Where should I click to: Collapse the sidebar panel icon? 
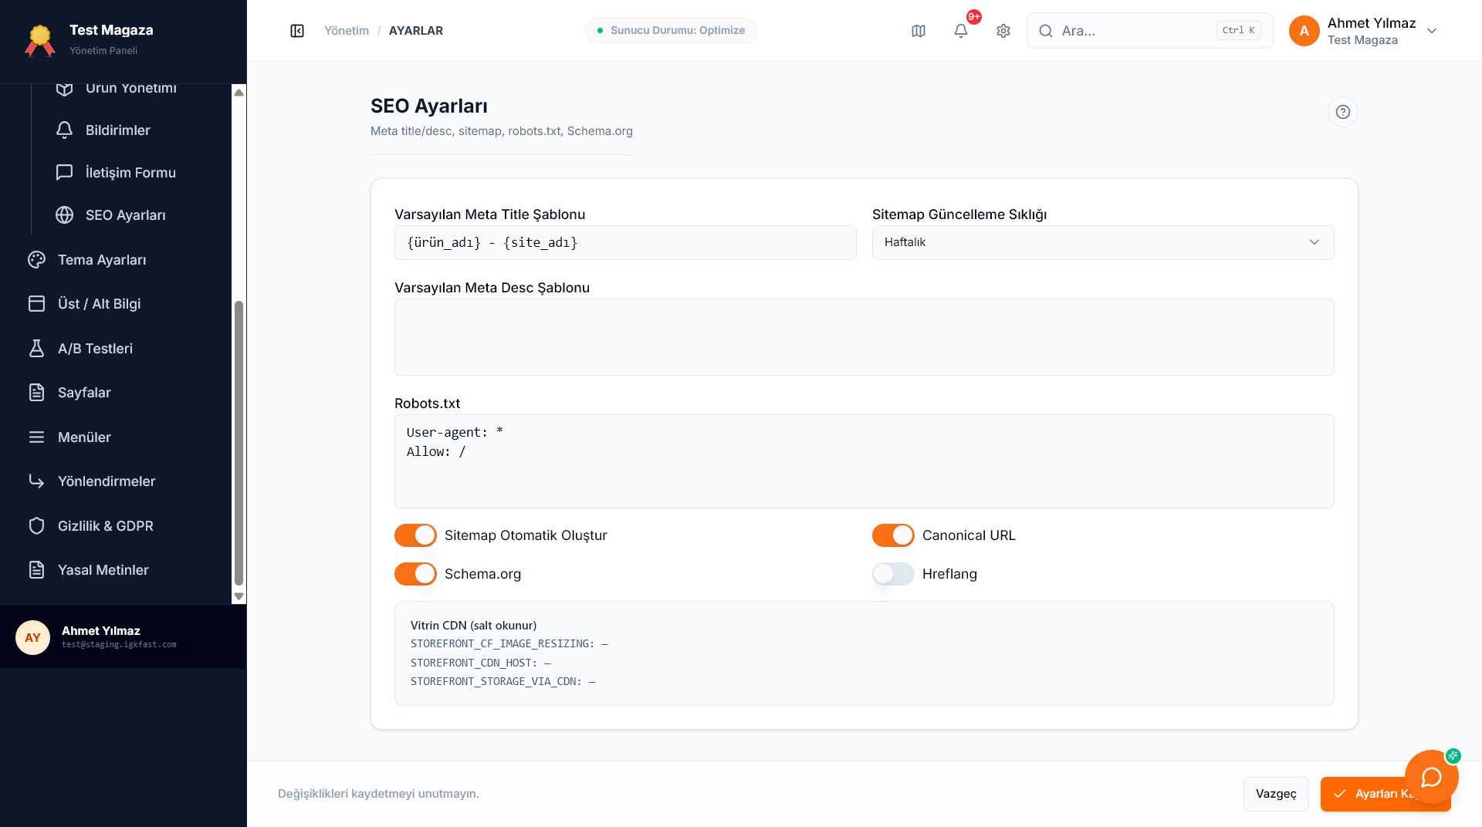coord(297,31)
